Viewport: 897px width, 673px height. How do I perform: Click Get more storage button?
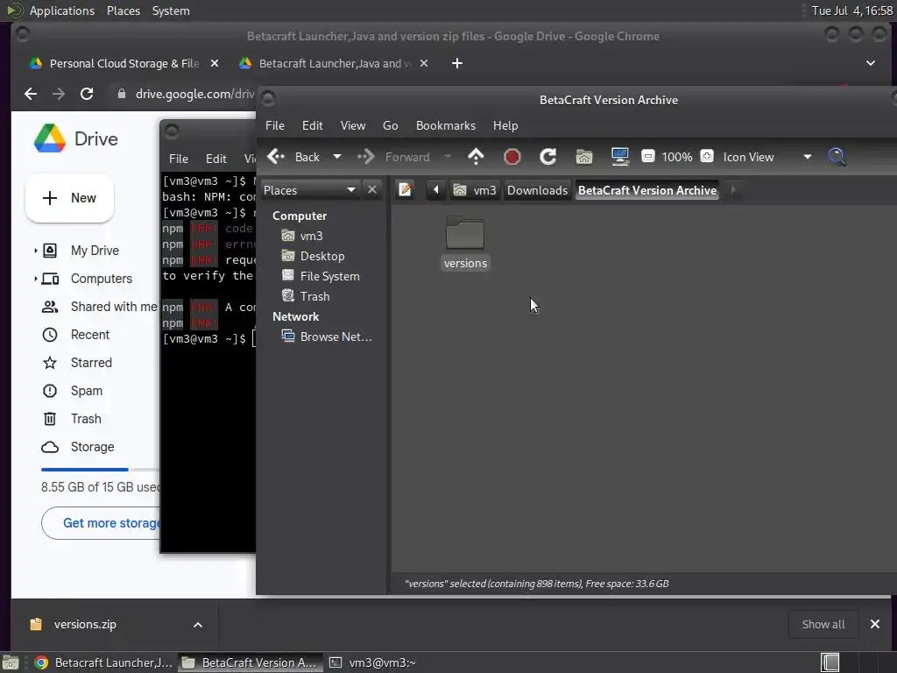pyautogui.click(x=102, y=522)
